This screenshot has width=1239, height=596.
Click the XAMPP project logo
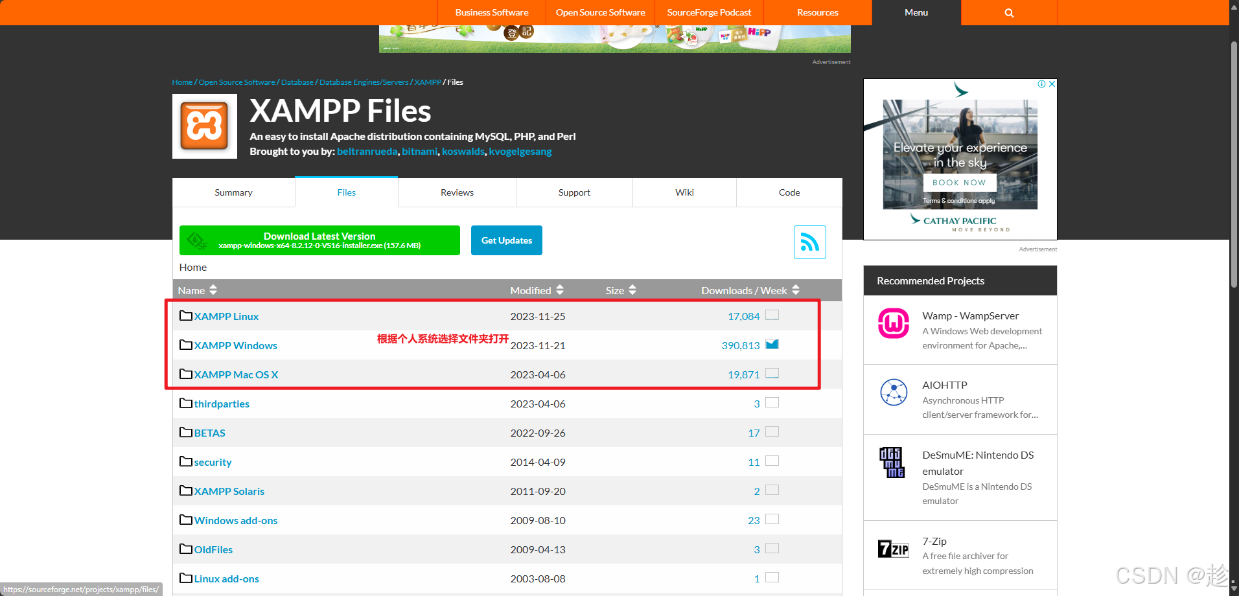pyautogui.click(x=205, y=126)
